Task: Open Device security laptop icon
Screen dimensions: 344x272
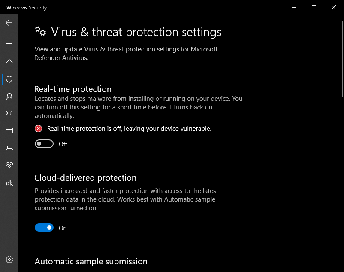Action: [9, 148]
